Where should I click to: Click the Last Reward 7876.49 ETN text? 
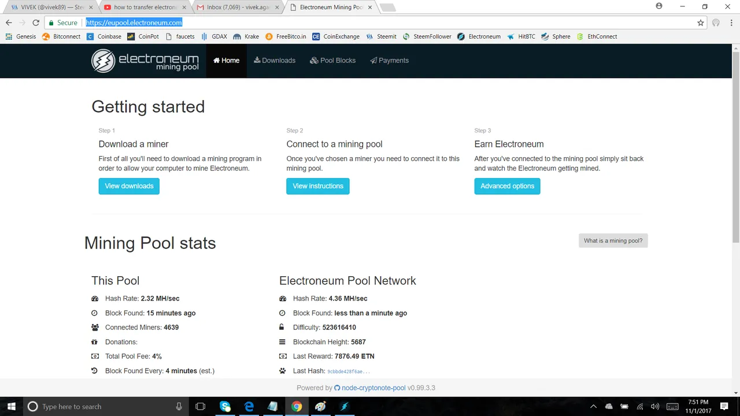coord(334,356)
